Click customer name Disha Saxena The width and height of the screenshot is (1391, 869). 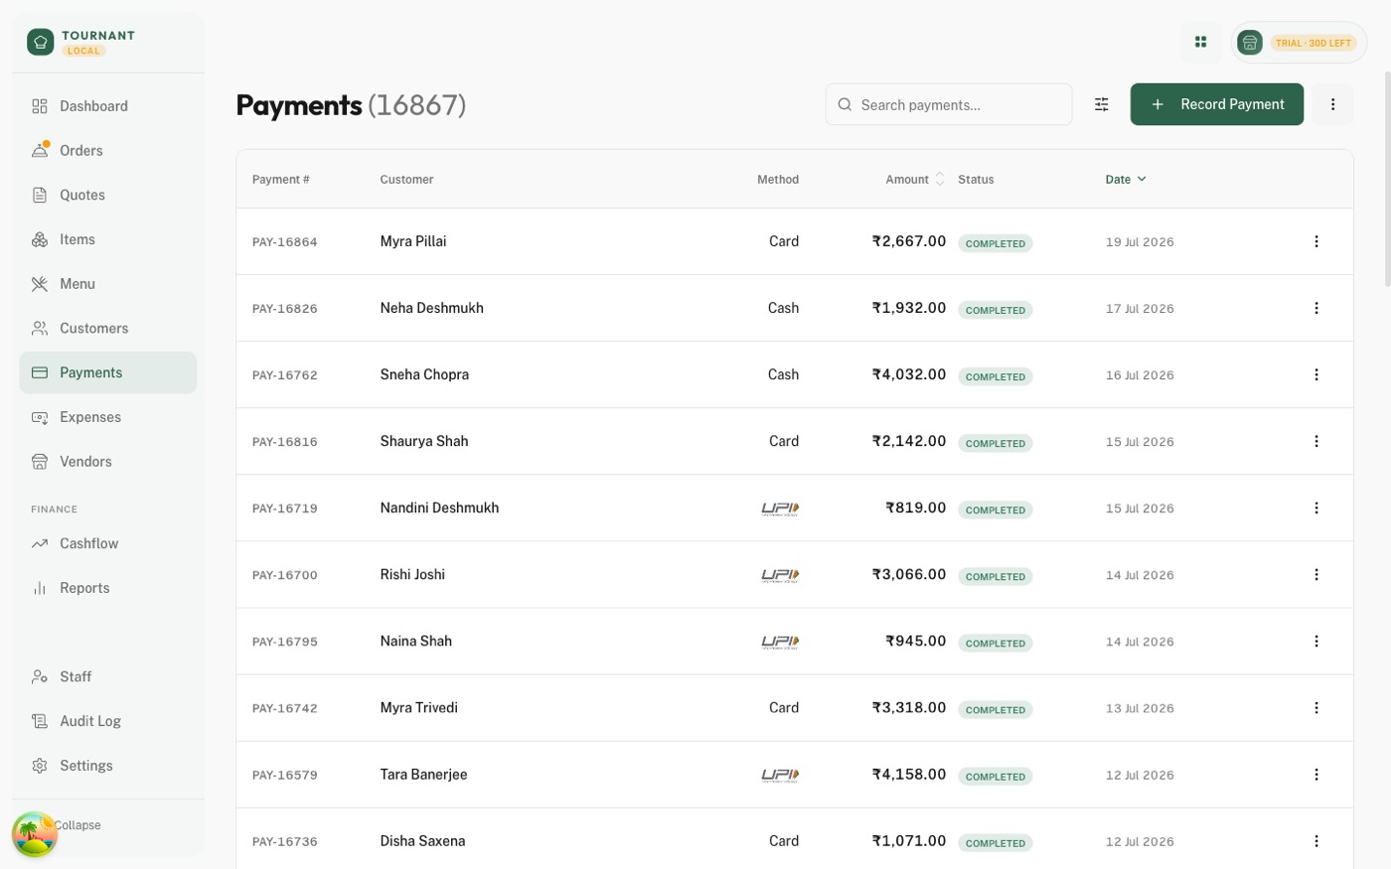(422, 840)
